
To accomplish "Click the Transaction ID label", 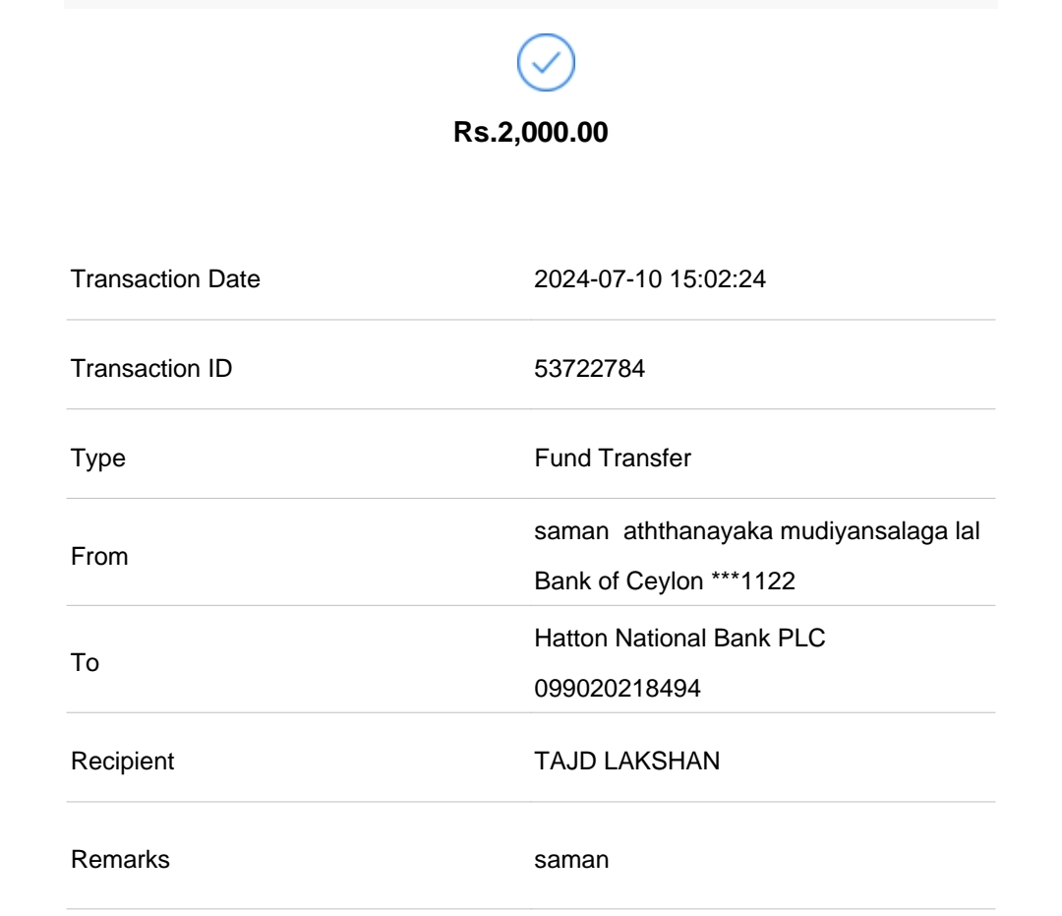I will [151, 369].
